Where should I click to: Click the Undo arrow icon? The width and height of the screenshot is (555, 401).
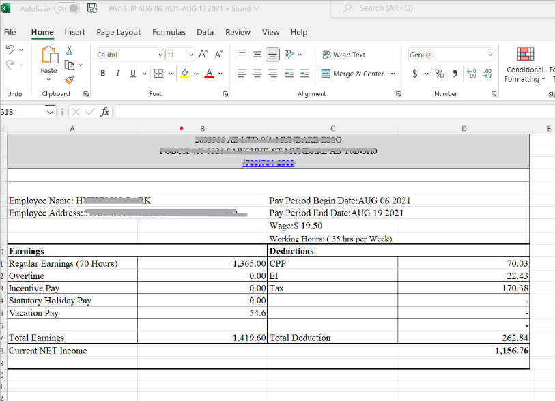(10, 50)
